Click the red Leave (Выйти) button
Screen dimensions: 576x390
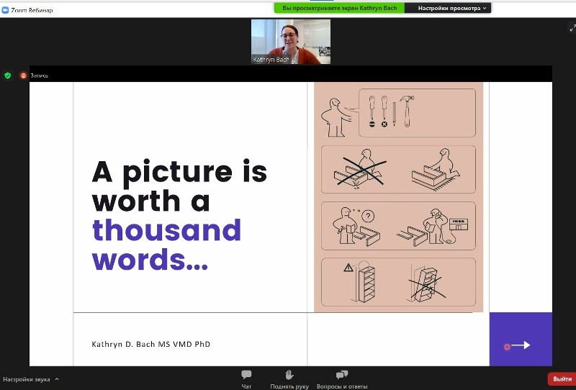(562, 379)
